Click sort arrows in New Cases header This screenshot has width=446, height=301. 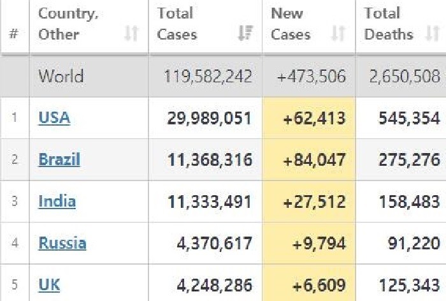pos(338,34)
